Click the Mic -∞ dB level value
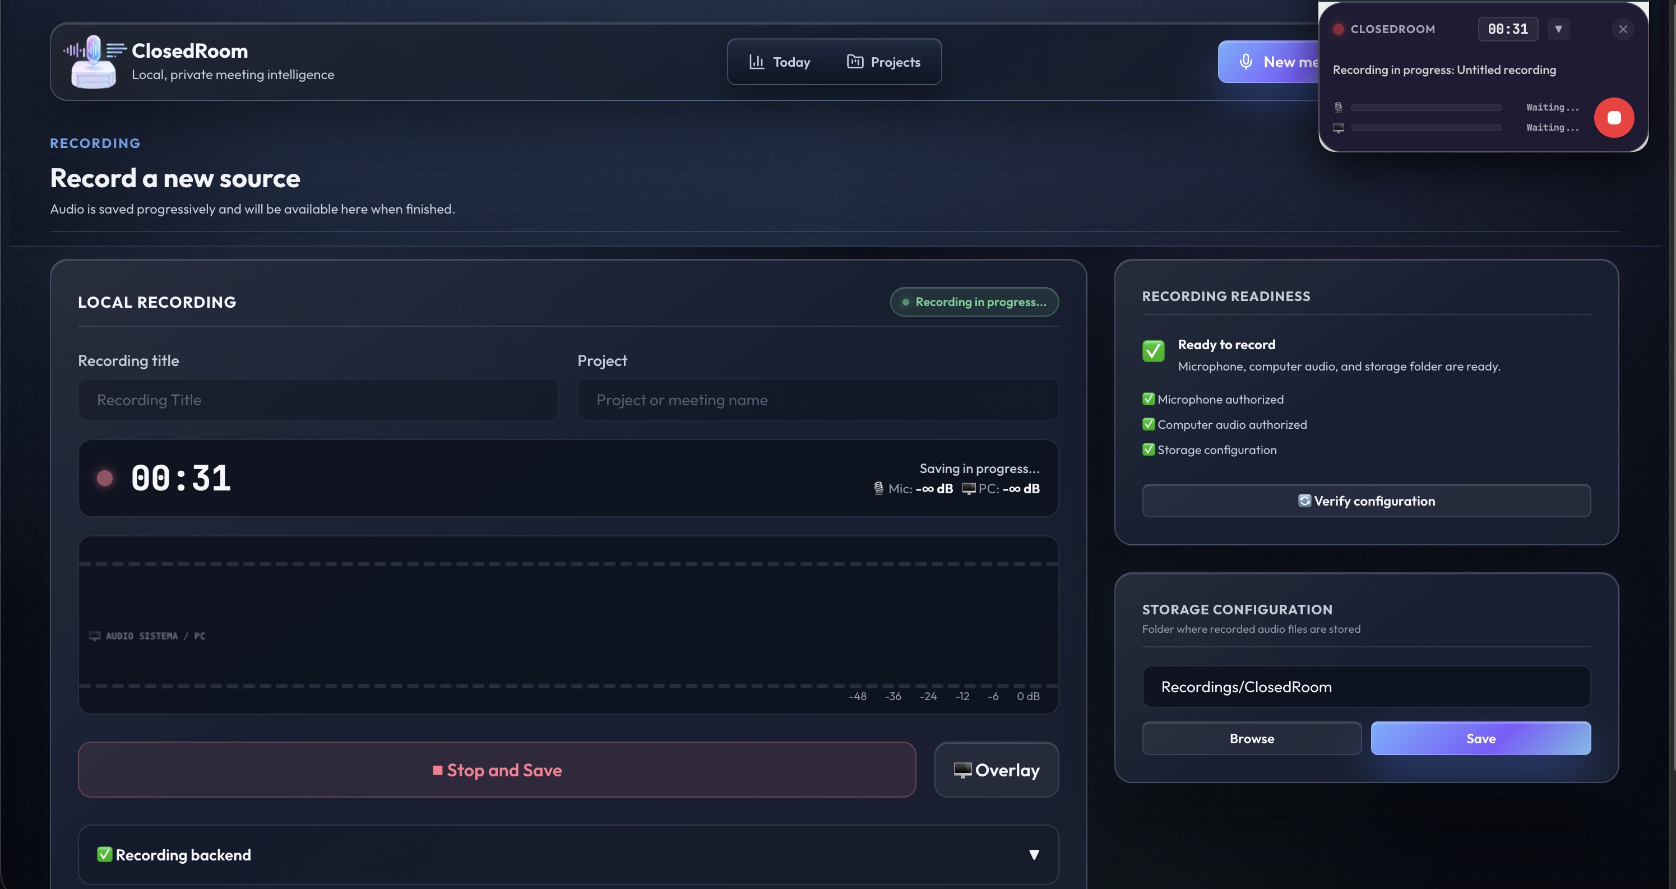The height and width of the screenshot is (889, 1676). tap(934, 488)
